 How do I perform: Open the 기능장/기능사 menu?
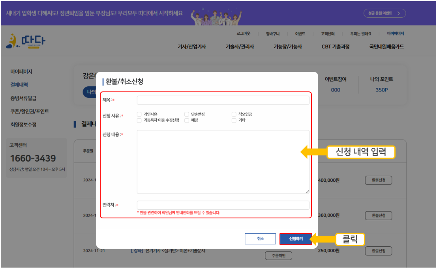click(x=288, y=47)
